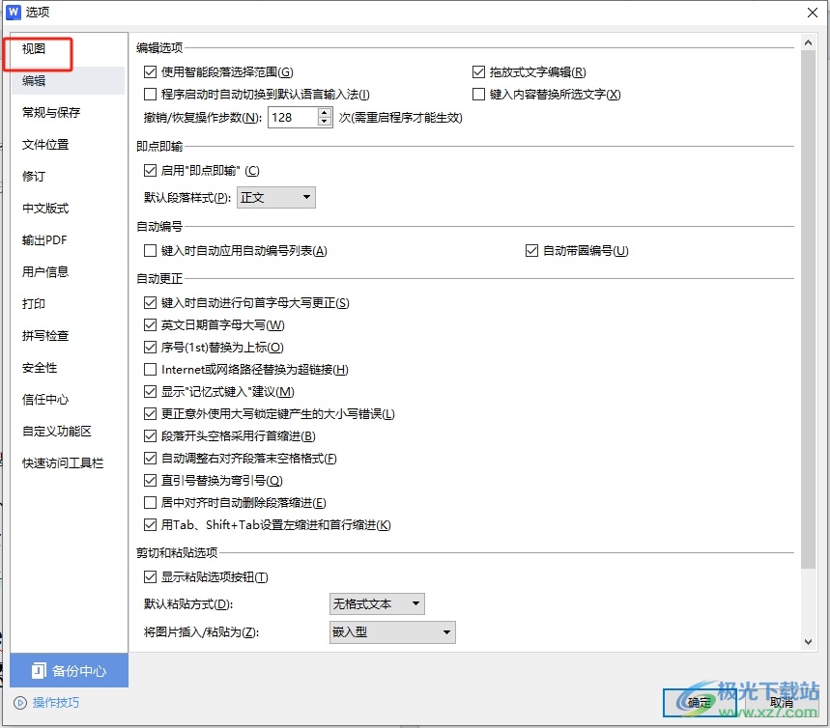Viewport: 830px width, 728px height.
Task: Click the undo steps field showing 128
Action: coord(293,117)
